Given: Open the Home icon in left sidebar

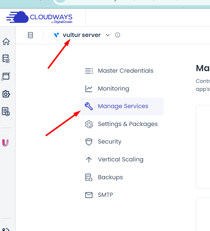Looking at the screenshot, I should [6, 42].
